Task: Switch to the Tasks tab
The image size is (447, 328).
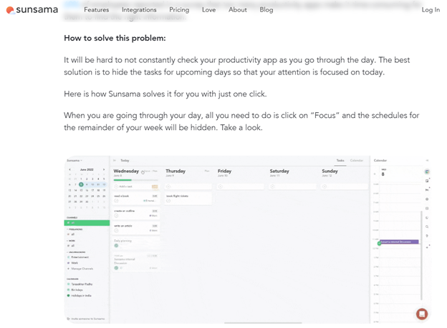Action: (x=340, y=161)
